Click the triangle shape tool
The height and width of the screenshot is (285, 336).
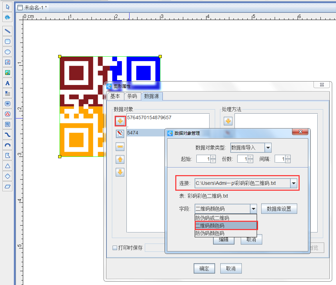8,166
